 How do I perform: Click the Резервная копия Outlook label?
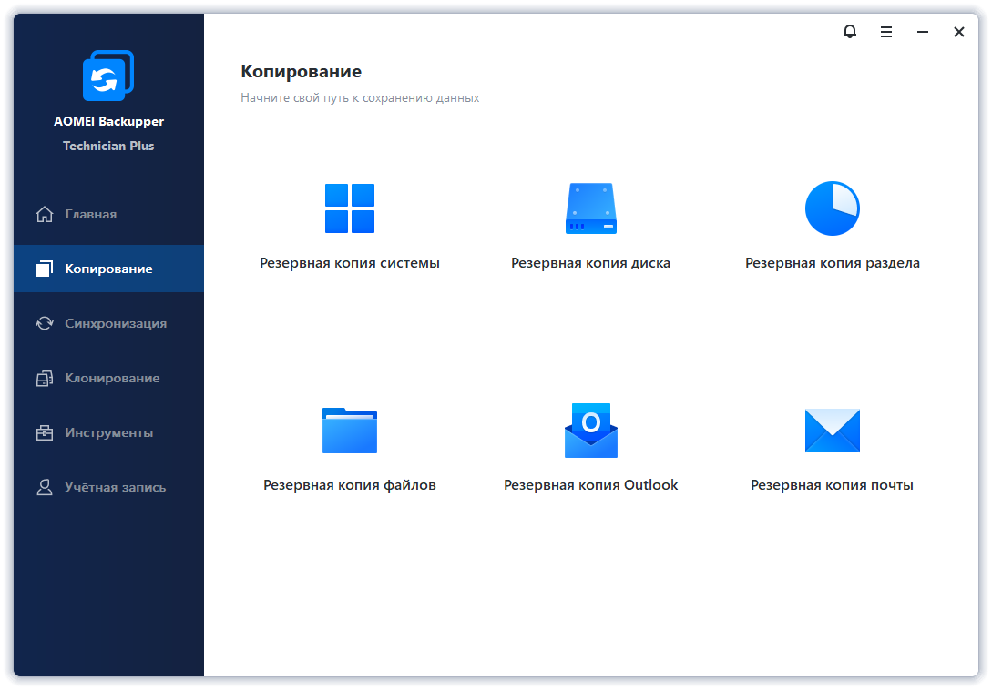coord(590,485)
